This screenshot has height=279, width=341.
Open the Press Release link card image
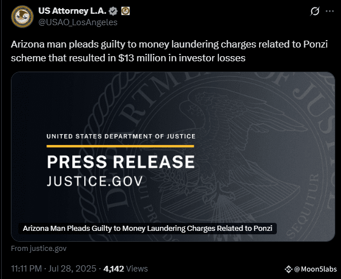coord(173,156)
